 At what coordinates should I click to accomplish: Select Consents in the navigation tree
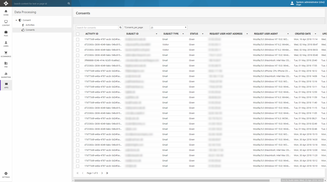pos(30,30)
